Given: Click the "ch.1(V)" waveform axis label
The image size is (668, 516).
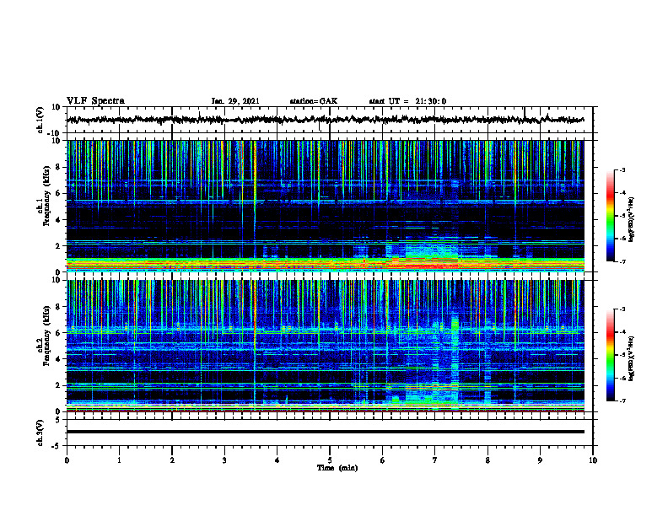Looking at the screenshot, I should click(x=40, y=120).
